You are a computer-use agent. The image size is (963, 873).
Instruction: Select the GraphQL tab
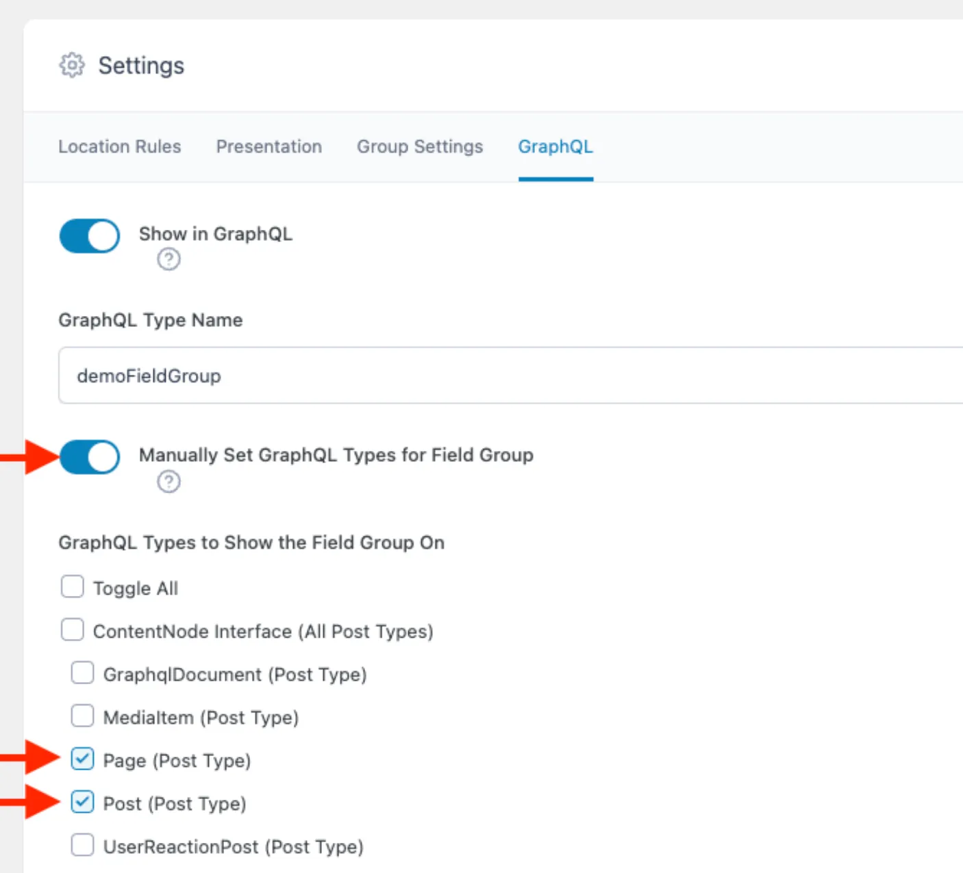coord(555,146)
